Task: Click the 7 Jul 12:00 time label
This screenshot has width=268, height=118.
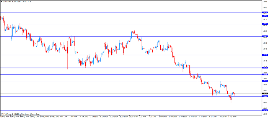Action: point(152,117)
